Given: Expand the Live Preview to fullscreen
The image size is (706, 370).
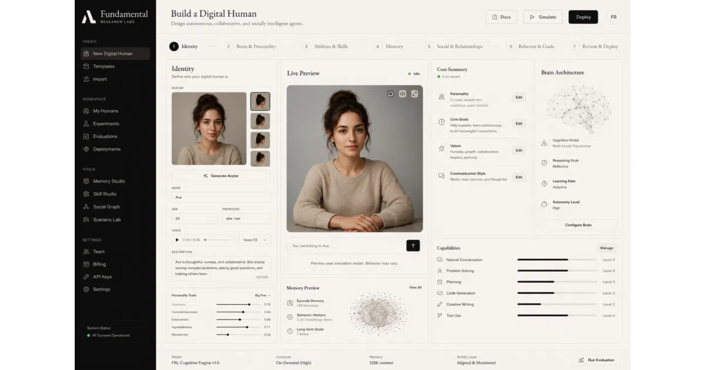Looking at the screenshot, I should [x=415, y=93].
